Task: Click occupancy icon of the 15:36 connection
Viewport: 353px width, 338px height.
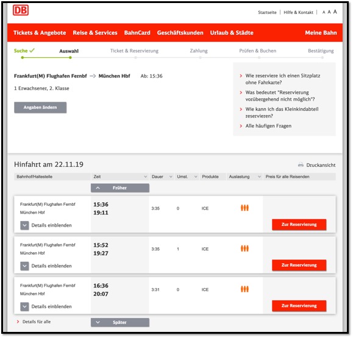Action: (x=244, y=208)
